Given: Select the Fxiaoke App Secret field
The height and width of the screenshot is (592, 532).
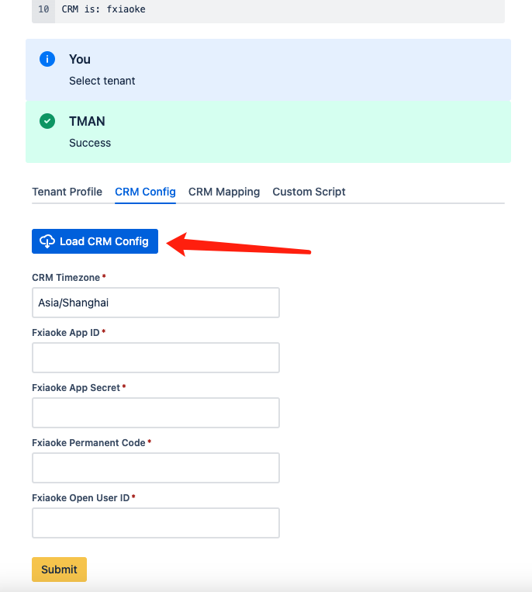Looking at the screenshot, I should click(x=156, y=413).
